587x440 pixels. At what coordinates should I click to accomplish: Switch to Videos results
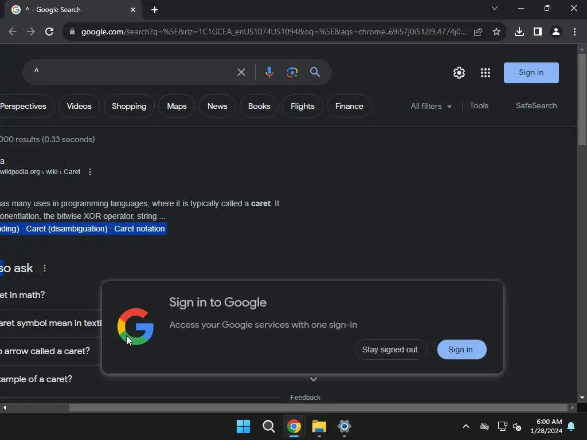[79, 106]
